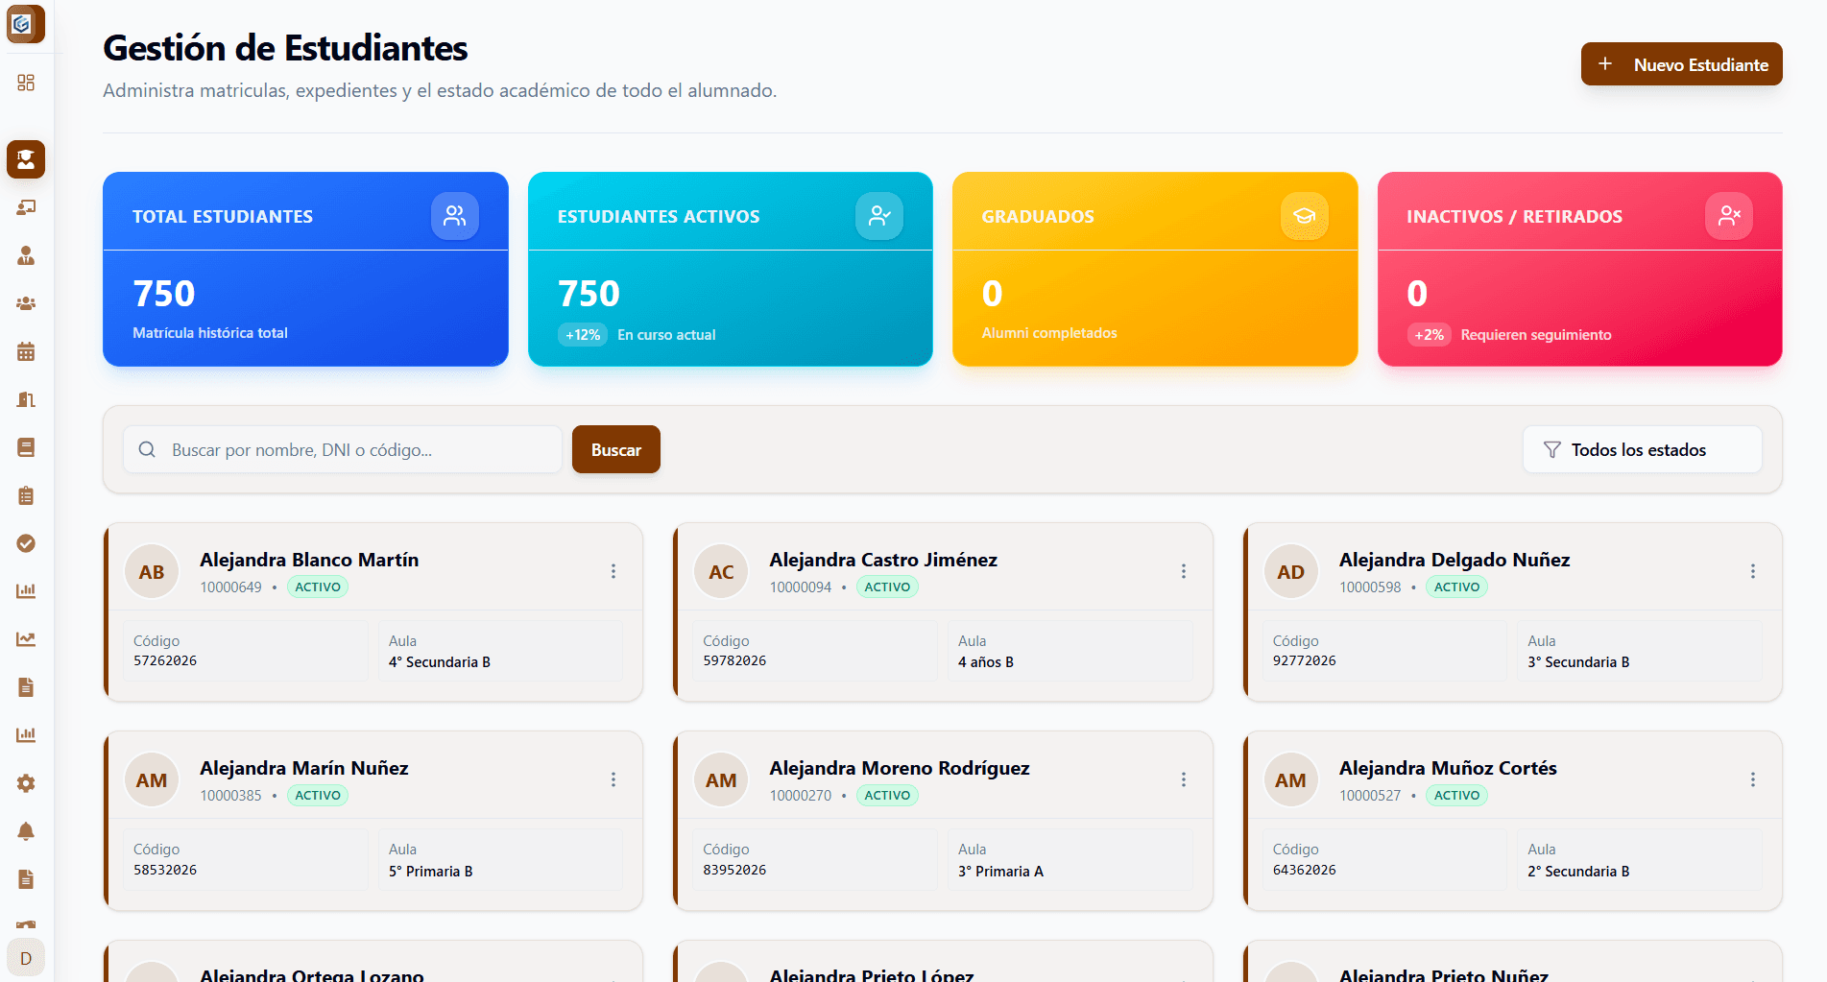Open the dashboard grid icon in sidebar
Screen dimensions: 1827x982
tap(26, 83)
